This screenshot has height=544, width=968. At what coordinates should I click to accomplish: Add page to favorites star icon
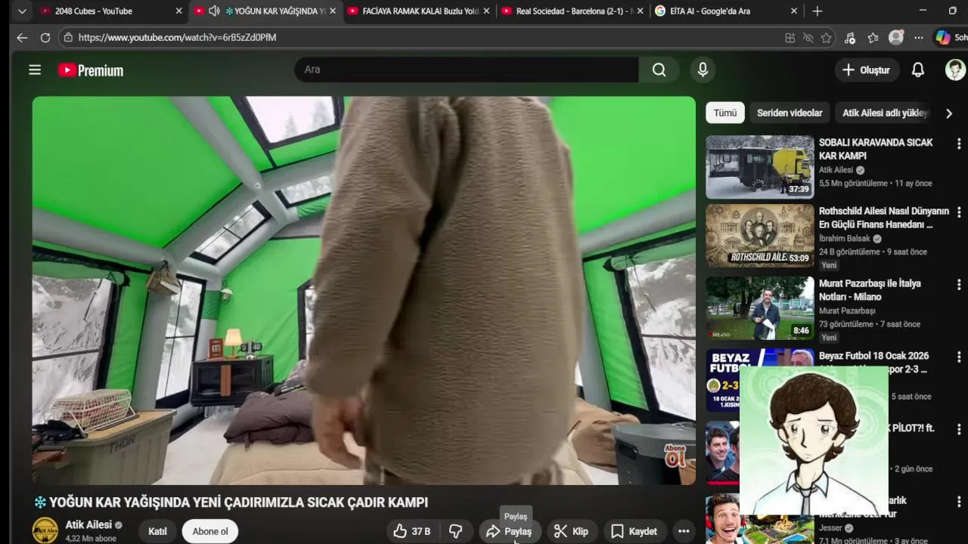pyautogui.click(x=827, y=37)
